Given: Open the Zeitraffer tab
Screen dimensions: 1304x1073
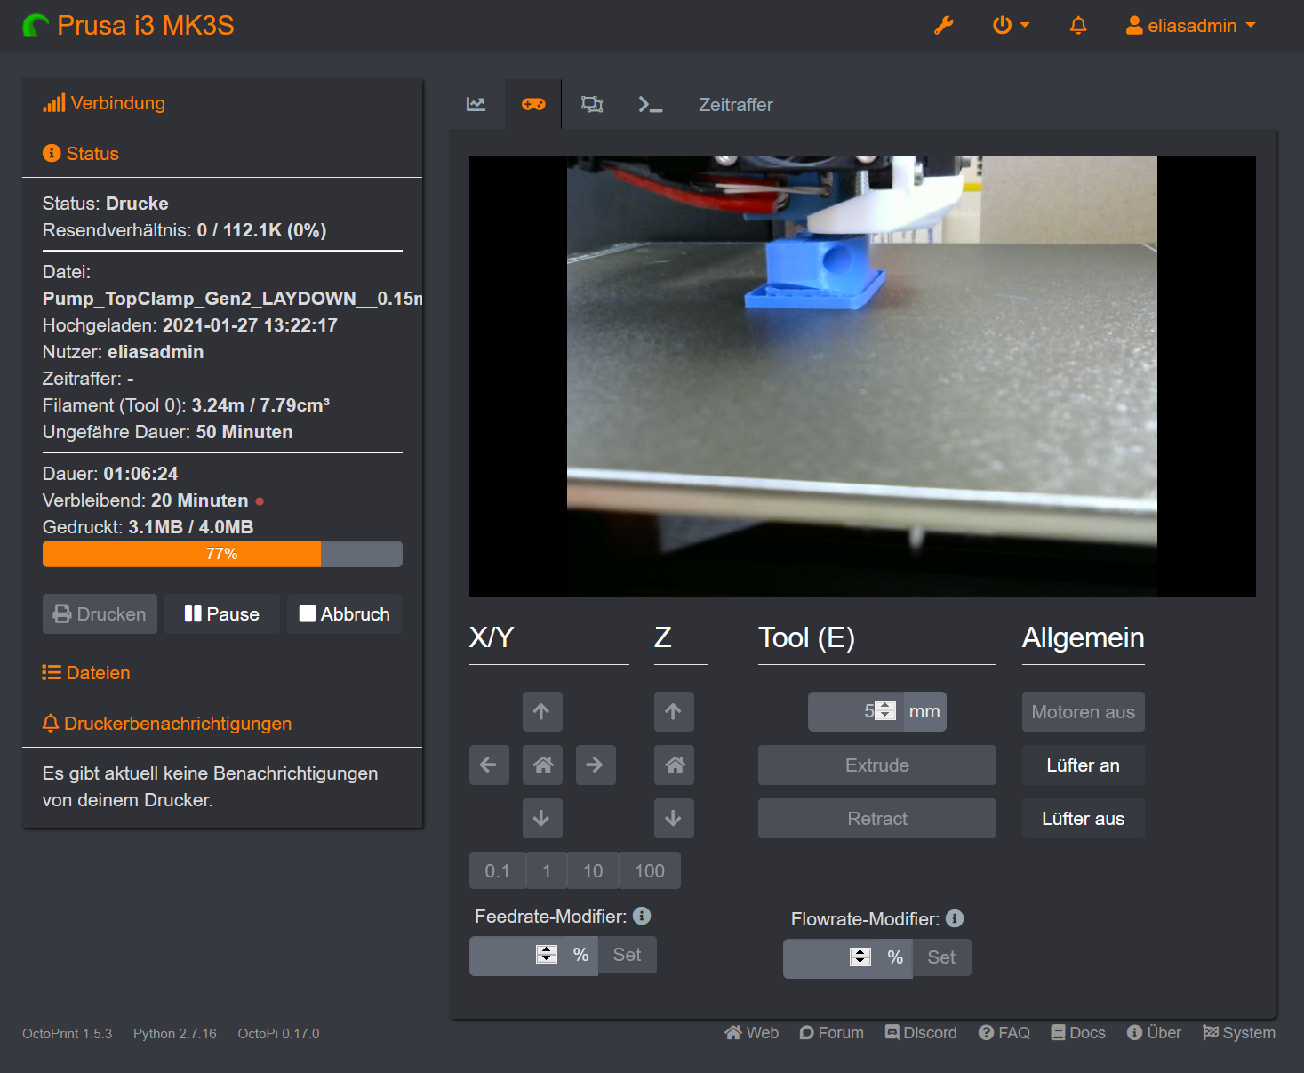Looking at the screenshot, I should point(735,105).
